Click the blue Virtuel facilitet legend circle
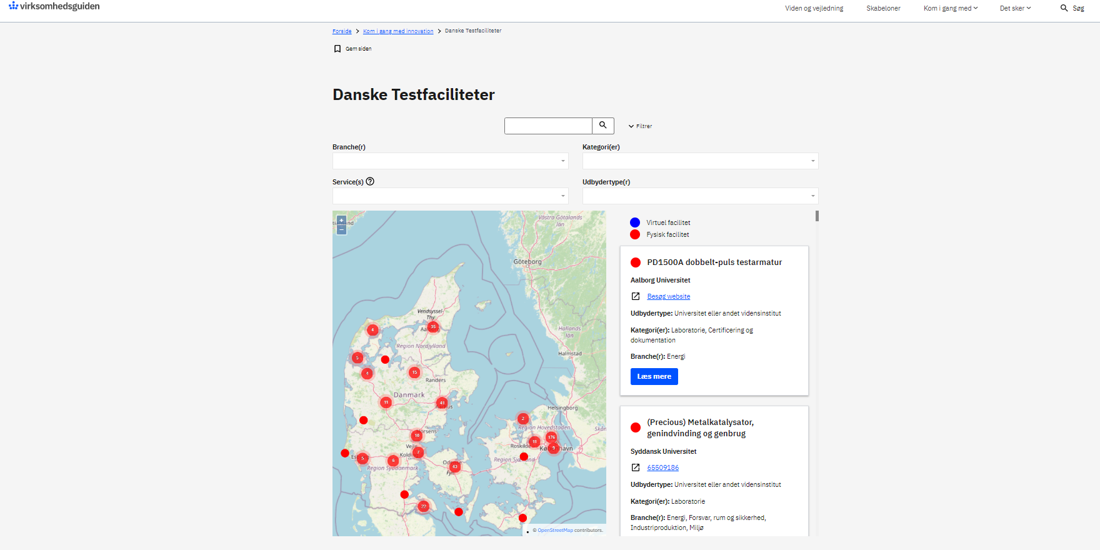Screen dimensions: 1100x550 [x=635, y=222]
